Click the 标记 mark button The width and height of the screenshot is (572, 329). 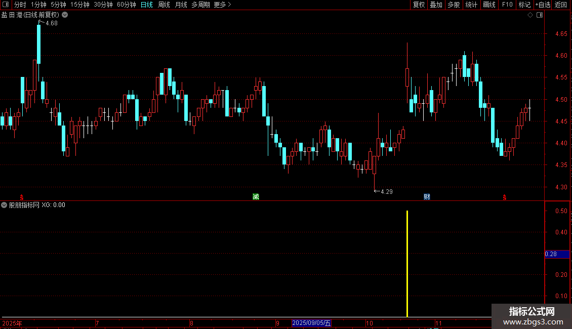point(524,5)
